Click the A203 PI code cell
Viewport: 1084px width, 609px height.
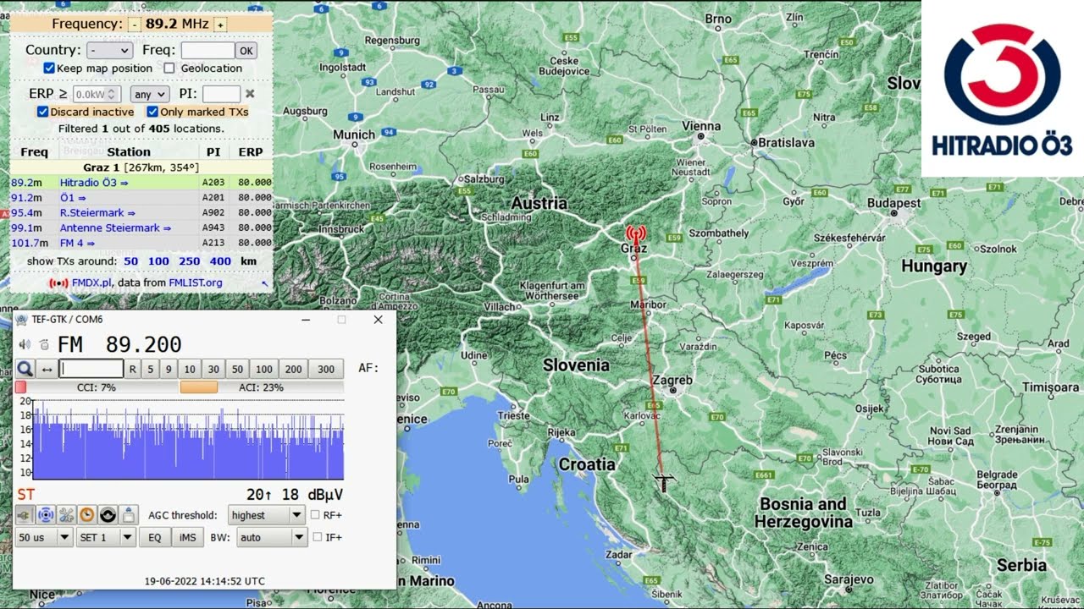(213, 182)
